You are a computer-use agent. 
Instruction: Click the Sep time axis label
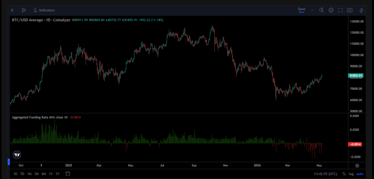coord(194,165)
